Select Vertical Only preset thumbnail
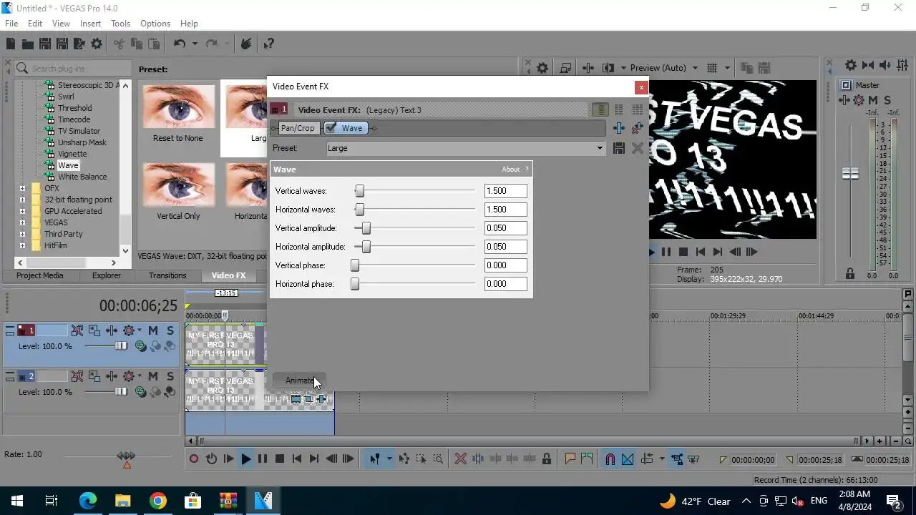The width and height of the screenshot is (916, 515). 178,192
